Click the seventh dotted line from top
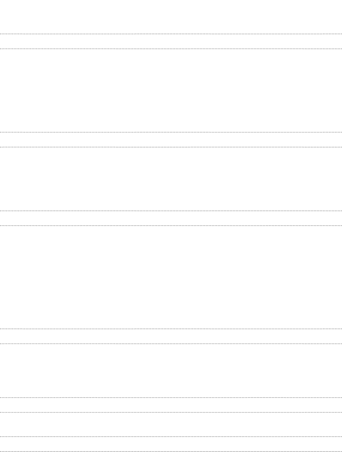This screenshot has height=452, width=342. [x=171, y=329]
